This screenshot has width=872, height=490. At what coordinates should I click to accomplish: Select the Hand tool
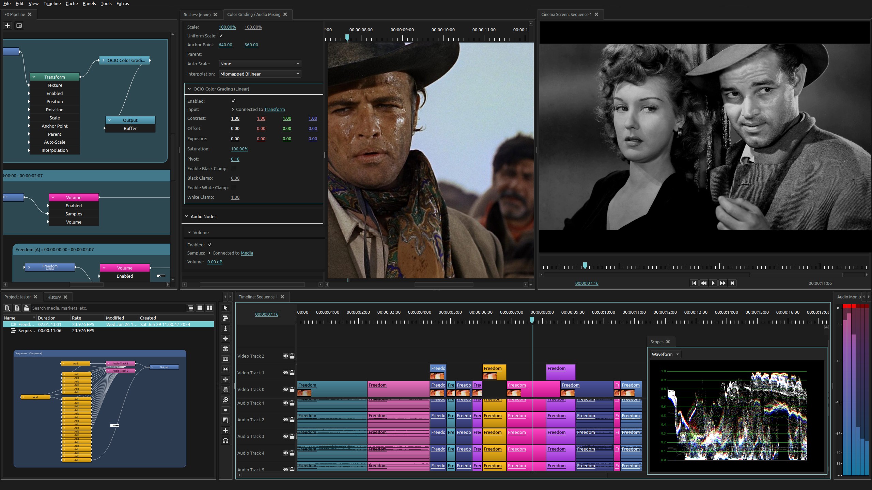click(x=225, y=390)
